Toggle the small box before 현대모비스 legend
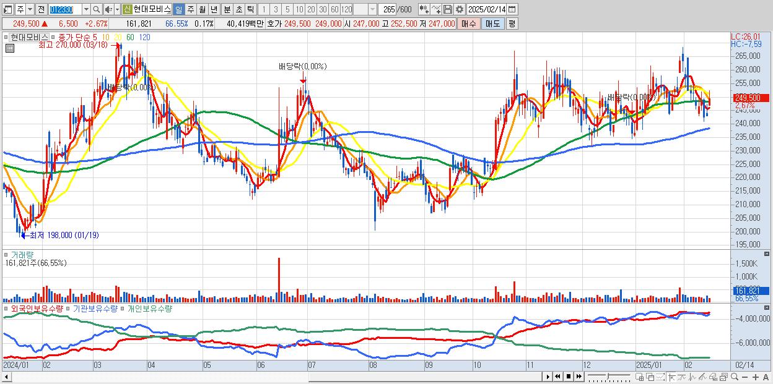Image resolution: width=773 pixels, height=384 pixels. [6, 37]
